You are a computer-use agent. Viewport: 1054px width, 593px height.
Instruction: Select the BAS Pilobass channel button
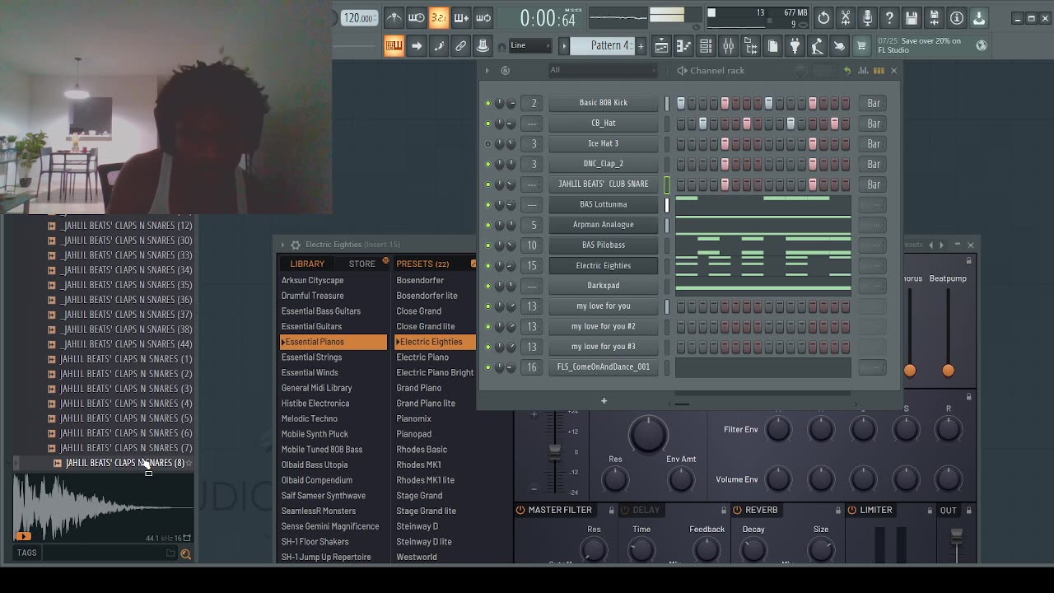[604, 245]
